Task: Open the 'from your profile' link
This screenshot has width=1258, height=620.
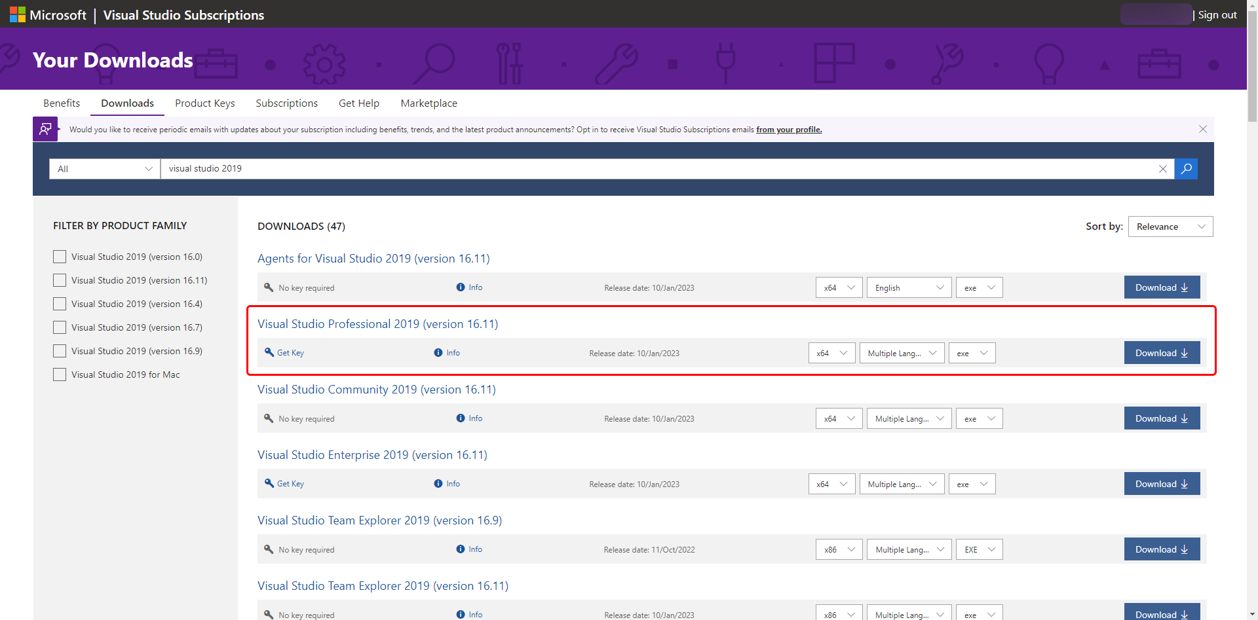Action: pos(789,130)
